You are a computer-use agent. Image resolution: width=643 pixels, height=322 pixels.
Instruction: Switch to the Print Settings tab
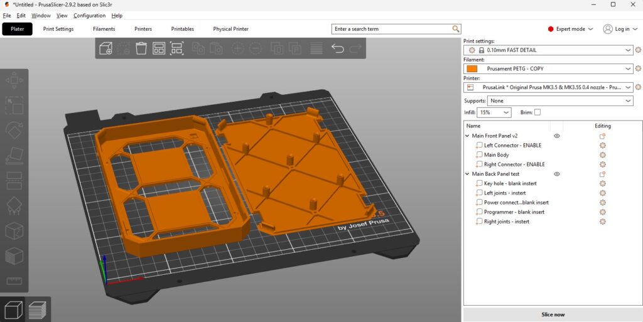click(x=58, y=29)
